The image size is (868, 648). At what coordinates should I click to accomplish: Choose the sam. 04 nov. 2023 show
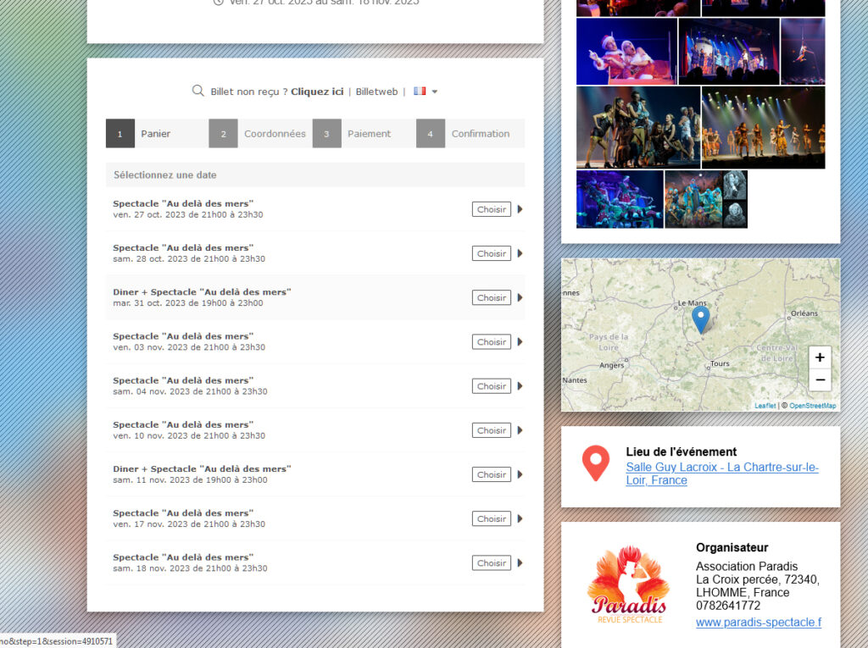(491, 386)
